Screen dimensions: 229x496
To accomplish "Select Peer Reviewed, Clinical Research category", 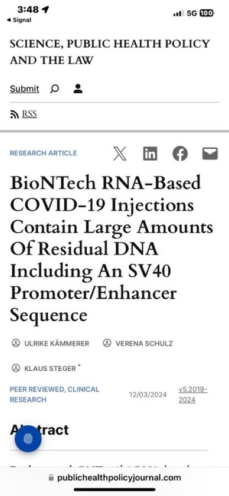I will click(x=54, y=394).
